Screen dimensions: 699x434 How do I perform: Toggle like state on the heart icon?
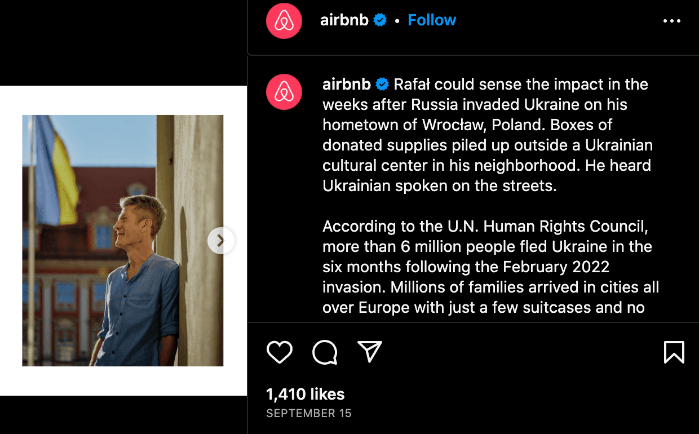tap(279, 352)
